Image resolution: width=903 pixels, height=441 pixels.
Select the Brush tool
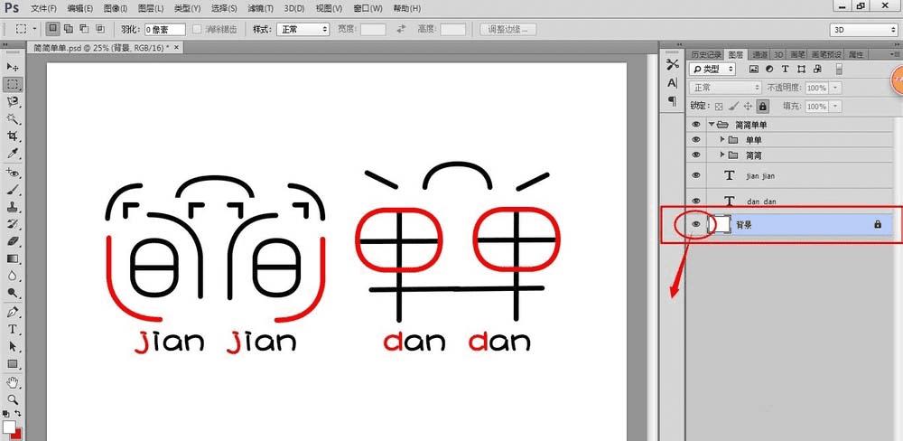click(x=12, y=190)
